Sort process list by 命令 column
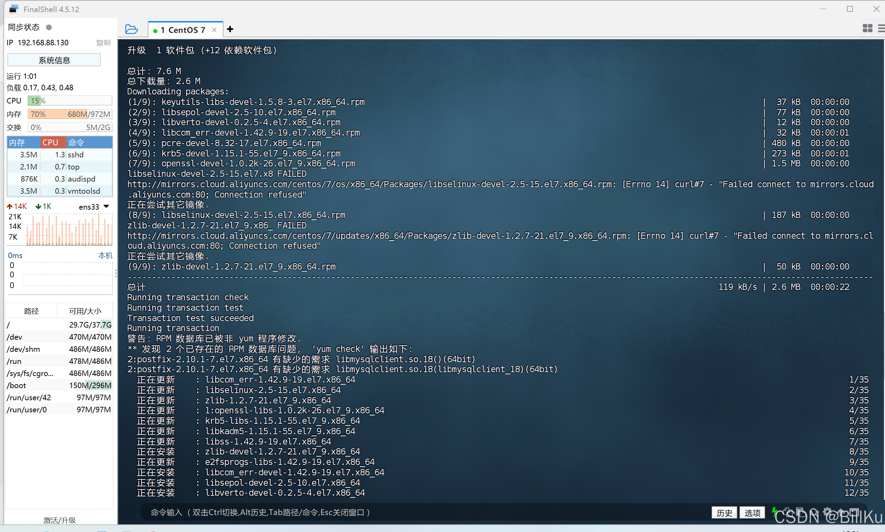The height and width of the screenshot is (532, 885). [x=90, y=142]
